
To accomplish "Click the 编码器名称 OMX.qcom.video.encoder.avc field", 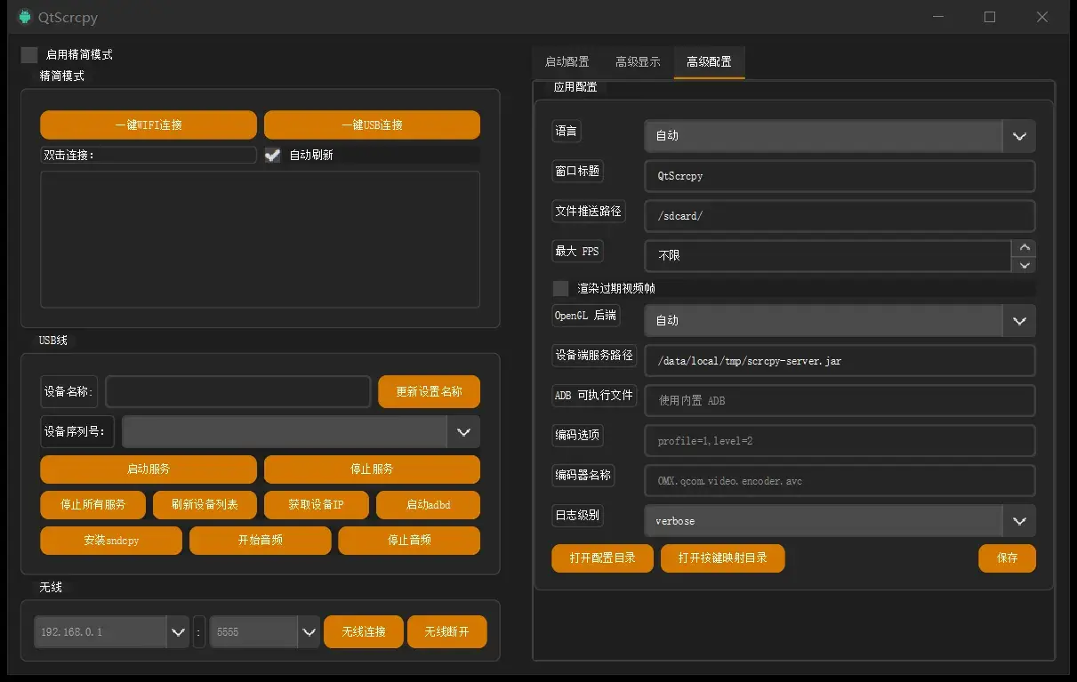I will pos(840,481).
